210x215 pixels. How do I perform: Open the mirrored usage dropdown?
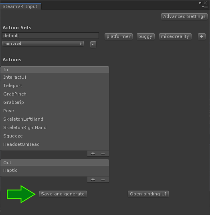click(43, 44)
